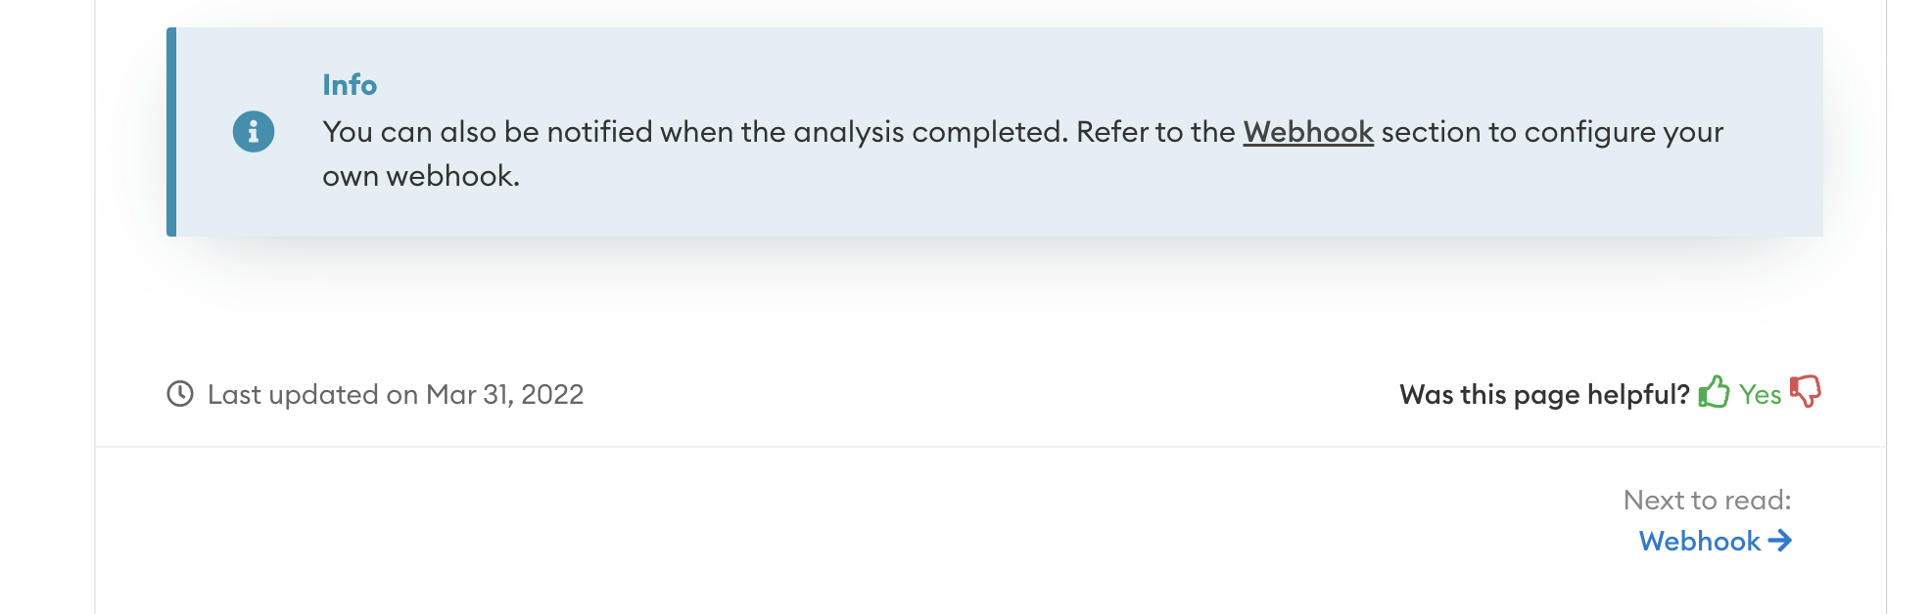Click the own webhook text line
1931x614 pixels.
(421, 176)
